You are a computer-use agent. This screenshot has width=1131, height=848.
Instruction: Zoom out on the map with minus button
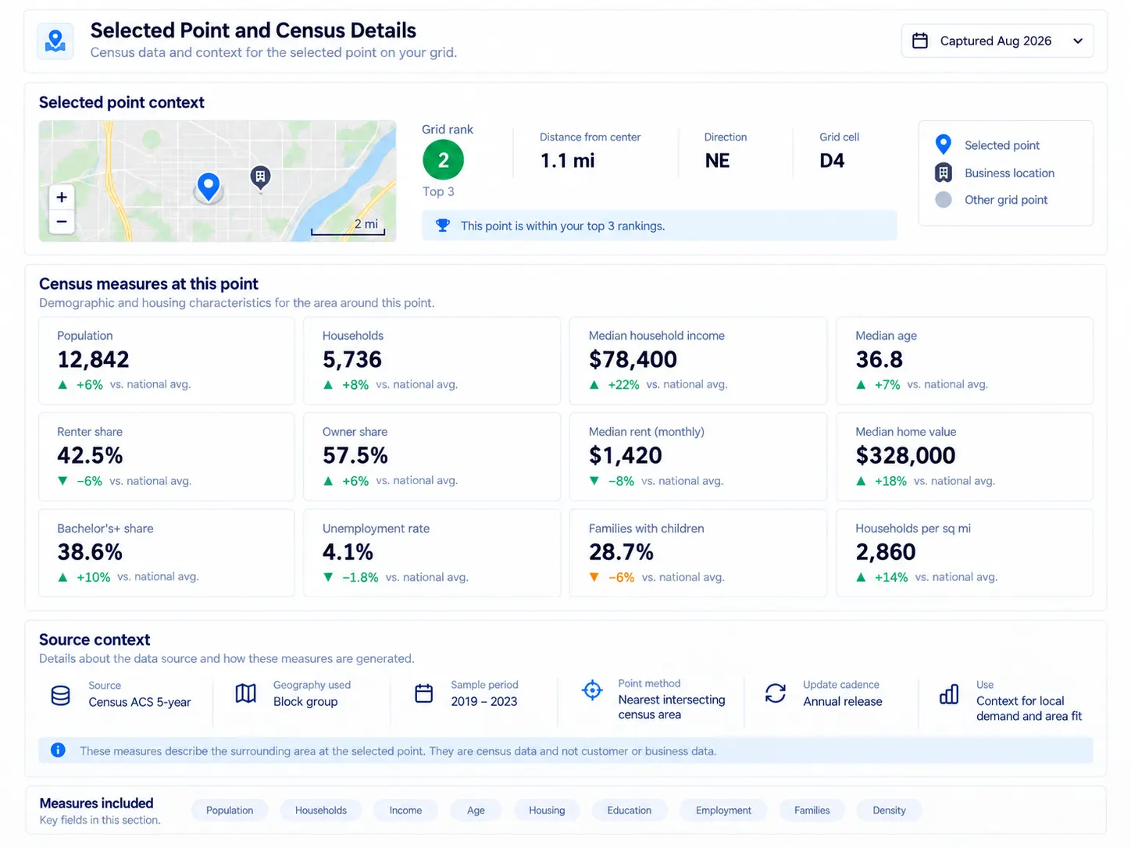(x=62, y=222)
